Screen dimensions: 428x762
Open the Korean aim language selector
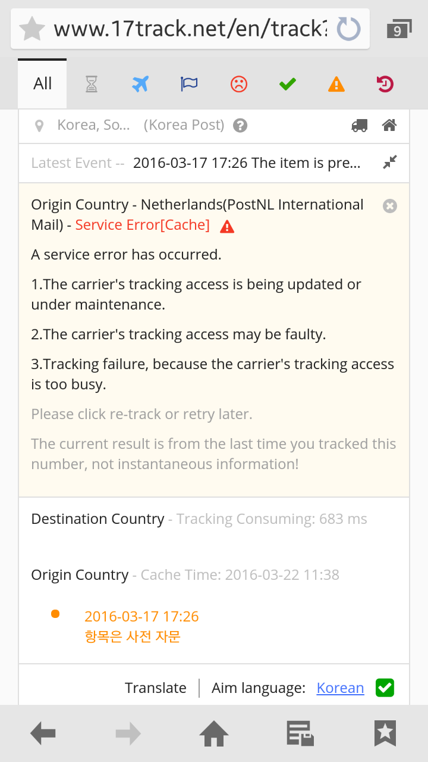[340, 688]
